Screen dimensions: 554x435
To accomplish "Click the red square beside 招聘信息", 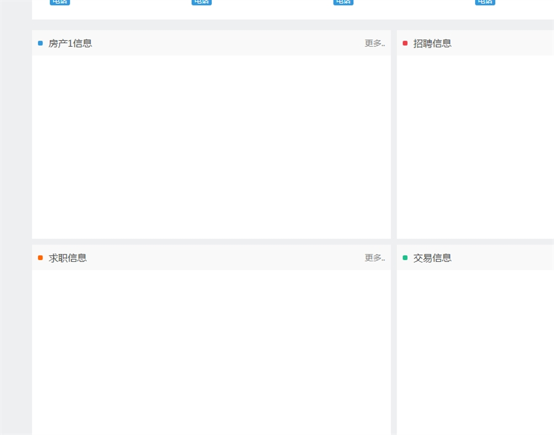I will click(405, 43).
